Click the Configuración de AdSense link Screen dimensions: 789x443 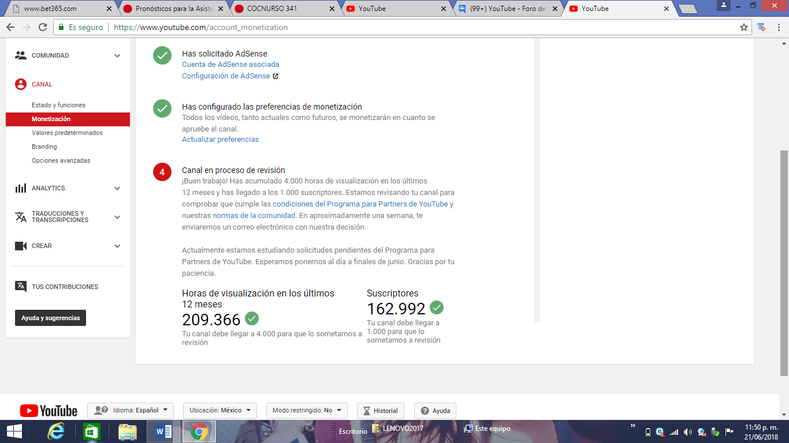pos(226,76)
